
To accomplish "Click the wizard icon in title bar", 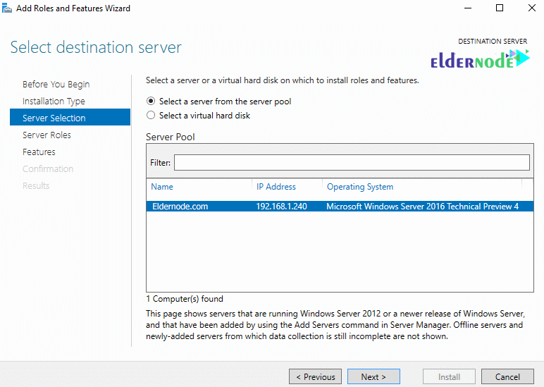I will 6,8.
